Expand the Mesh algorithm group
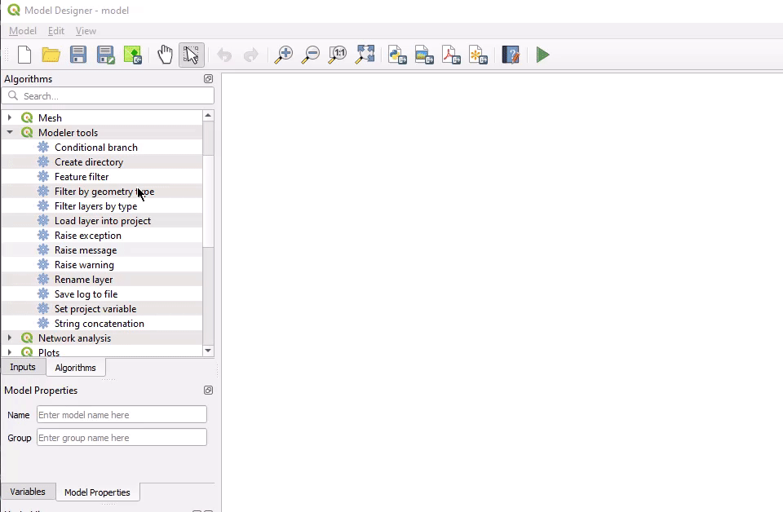 10,118
